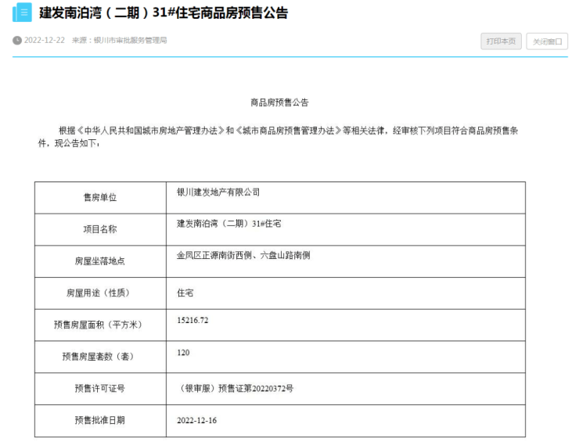This screenshot has height=442, width=579.
Task: Click the blue document icon beside title
Action: pyautogui.click(x=22, y=13)
